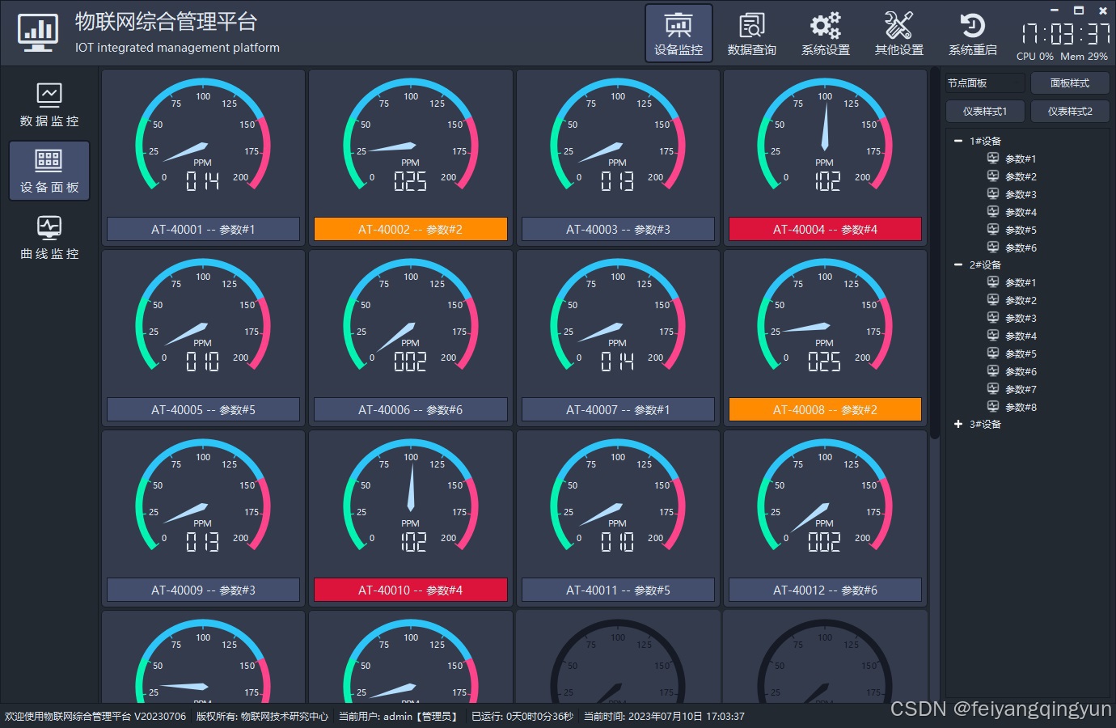
Task: Click the AT-40001 -- 参数#1 label bar
Action: 203,229
